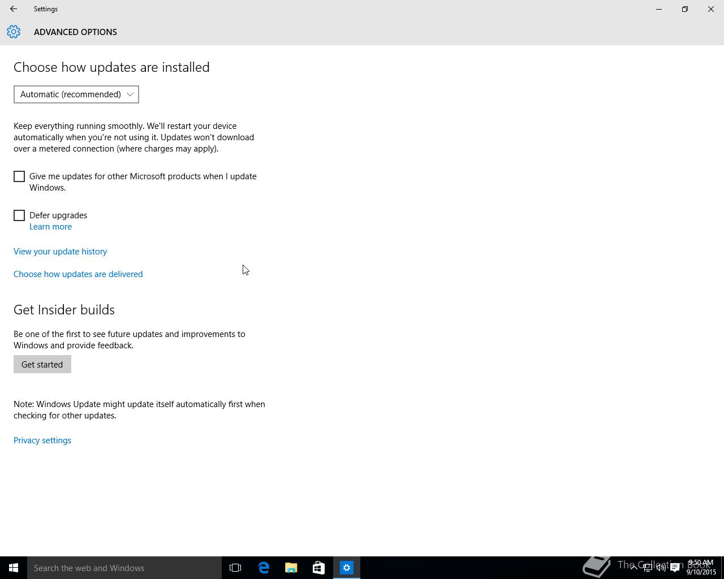Open the Action Center notifications icon

(675, 568)
